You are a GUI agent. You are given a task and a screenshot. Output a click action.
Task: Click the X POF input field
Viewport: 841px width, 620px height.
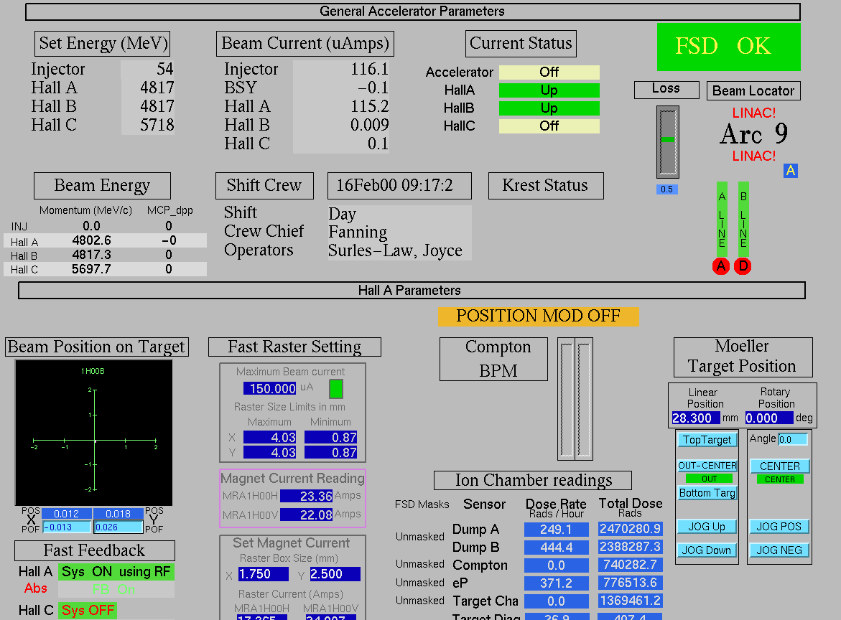(67, 527)
